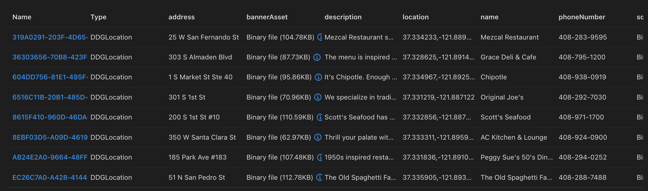Select 'Binary file (104.78KB)' cell text

tap(280, 37)
